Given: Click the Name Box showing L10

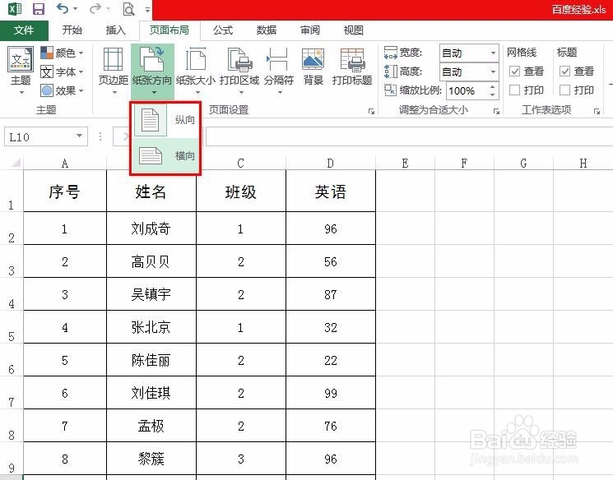Looking at the screenshot, I should 38,136.
